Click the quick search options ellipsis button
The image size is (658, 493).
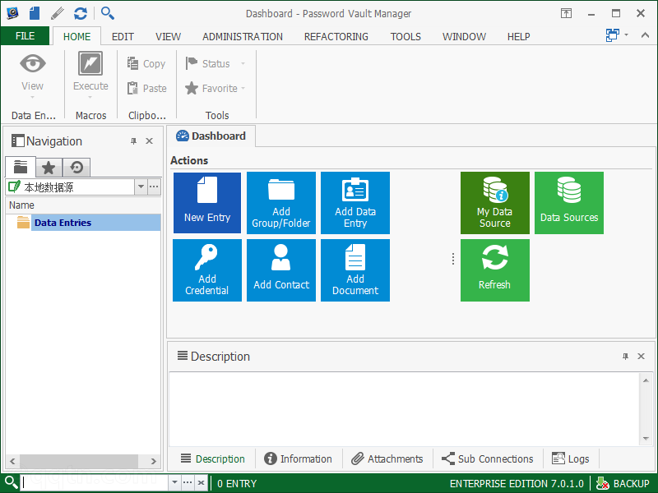tap(188, 482)
